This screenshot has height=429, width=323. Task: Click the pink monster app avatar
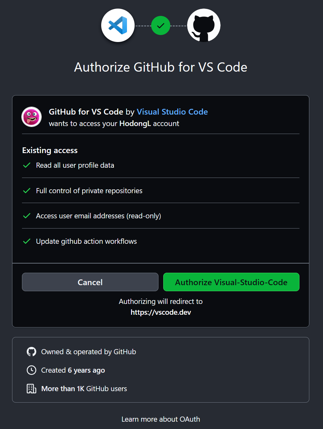32,117
